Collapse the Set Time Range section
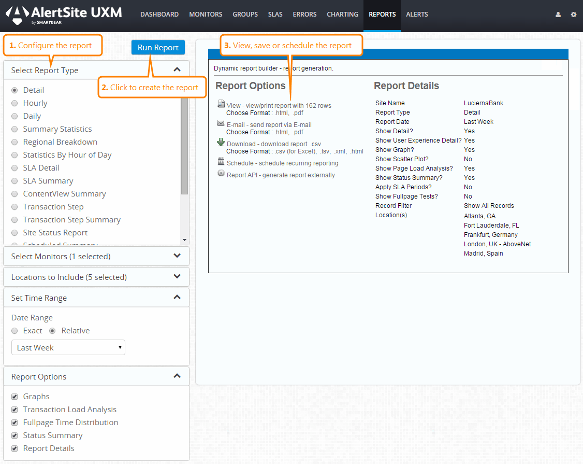 177,297
